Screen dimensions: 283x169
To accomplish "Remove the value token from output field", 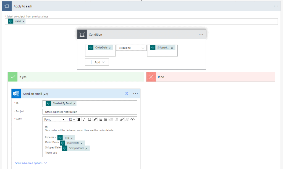I will [23, 22].
